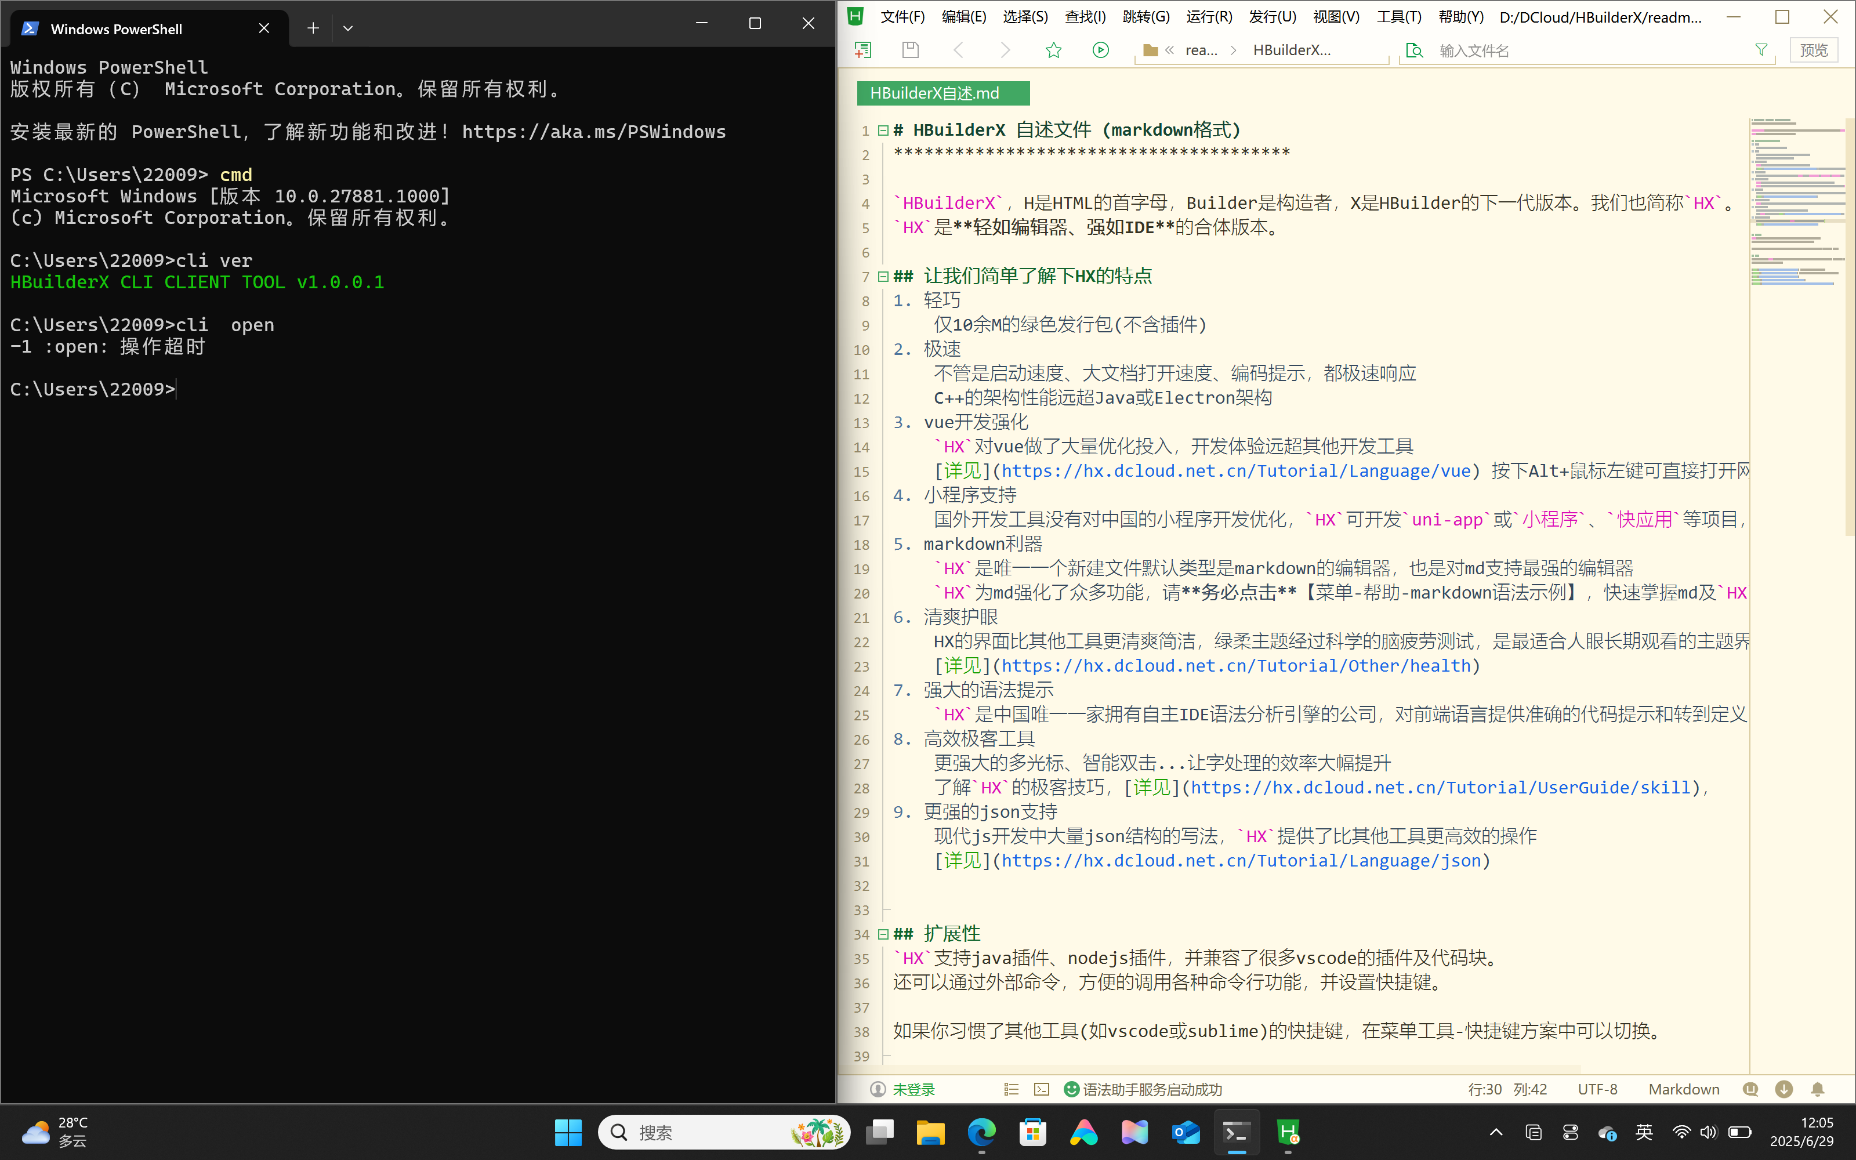Open PowerShell new tab profile dropdown arrow

point(348,28)
